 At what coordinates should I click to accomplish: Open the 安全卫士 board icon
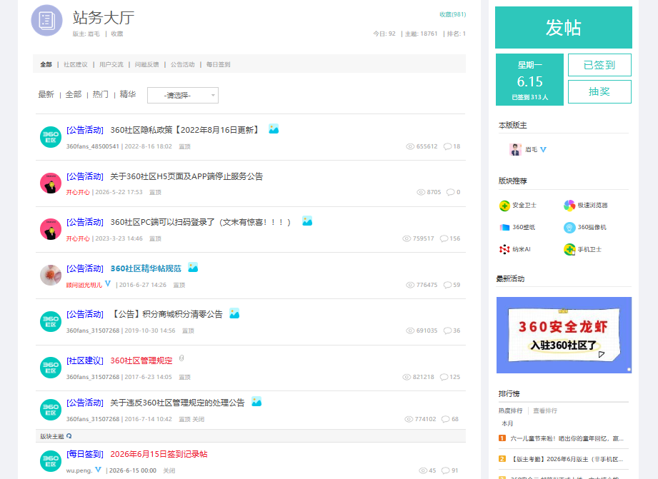[504, 206]
